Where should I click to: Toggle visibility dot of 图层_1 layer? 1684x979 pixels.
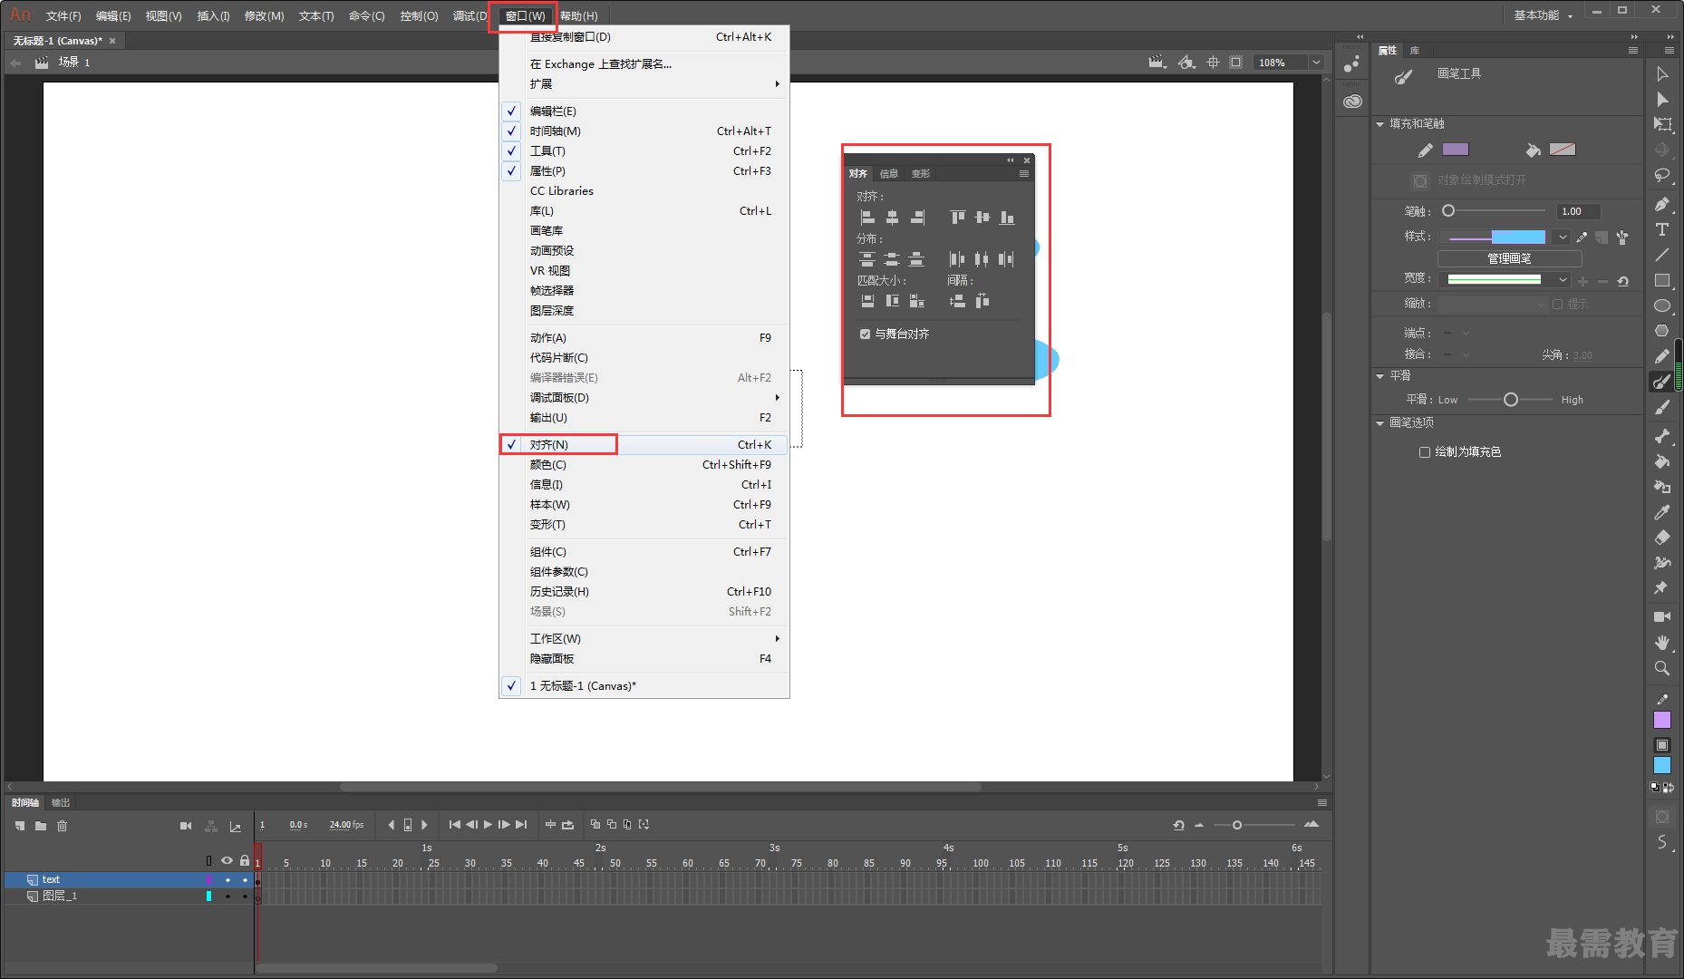227,897
